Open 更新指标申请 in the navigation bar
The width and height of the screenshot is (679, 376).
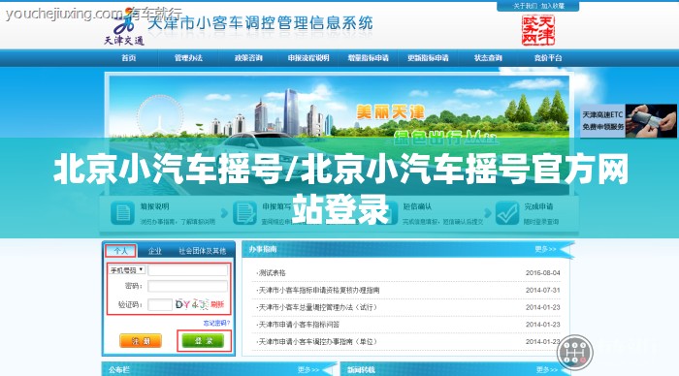coord(428,58)
